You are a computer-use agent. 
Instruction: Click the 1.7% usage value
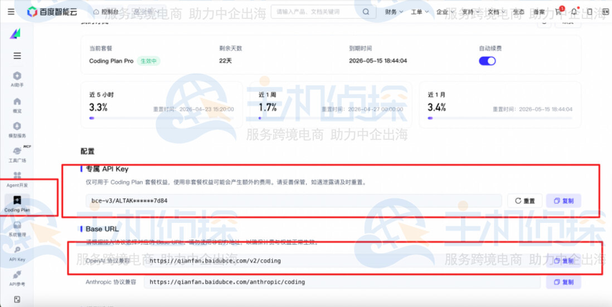pyautogui.click(x=268, y=108)
